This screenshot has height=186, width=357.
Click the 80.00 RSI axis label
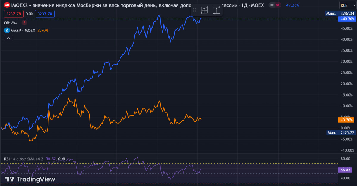345,159
